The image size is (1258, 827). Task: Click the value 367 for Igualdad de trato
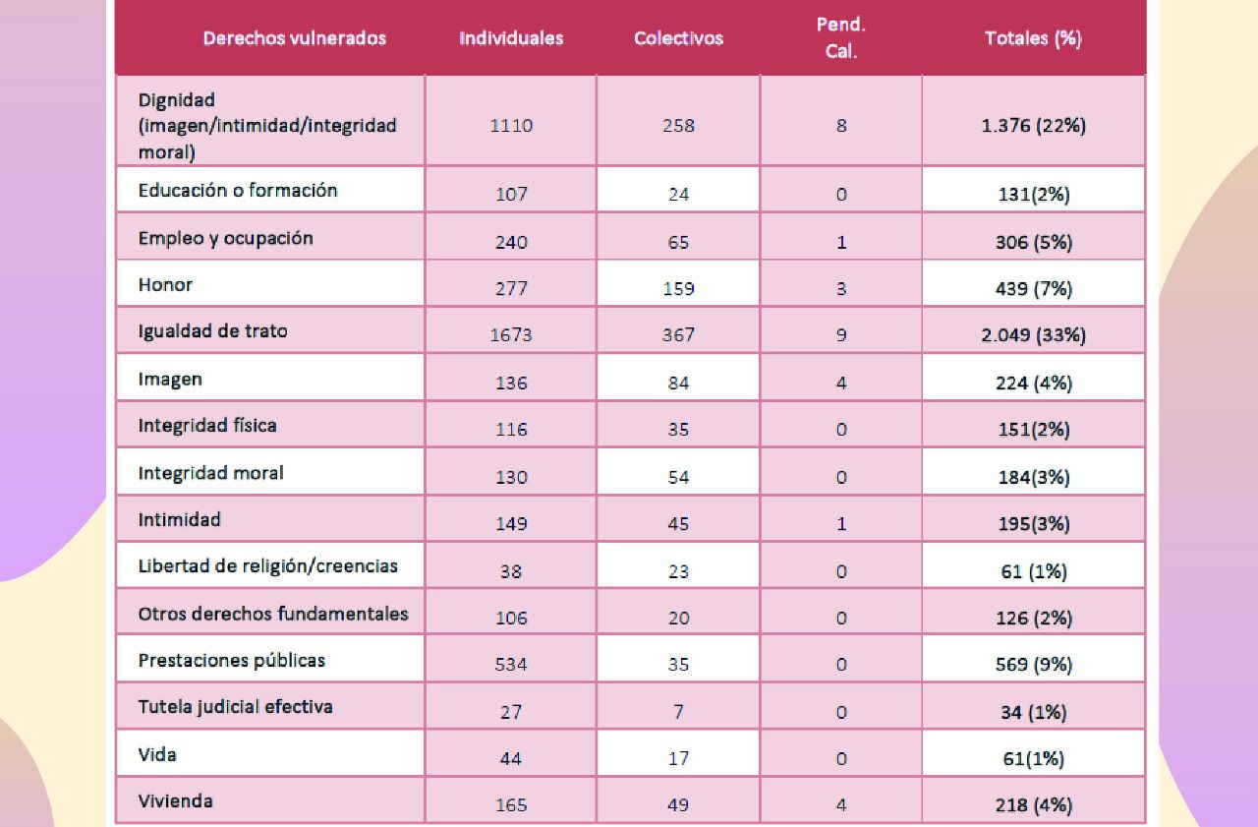(x=678, y=335)
